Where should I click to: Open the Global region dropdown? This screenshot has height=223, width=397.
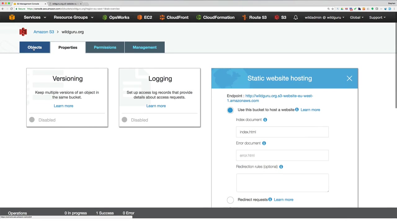tap(357, 18)
